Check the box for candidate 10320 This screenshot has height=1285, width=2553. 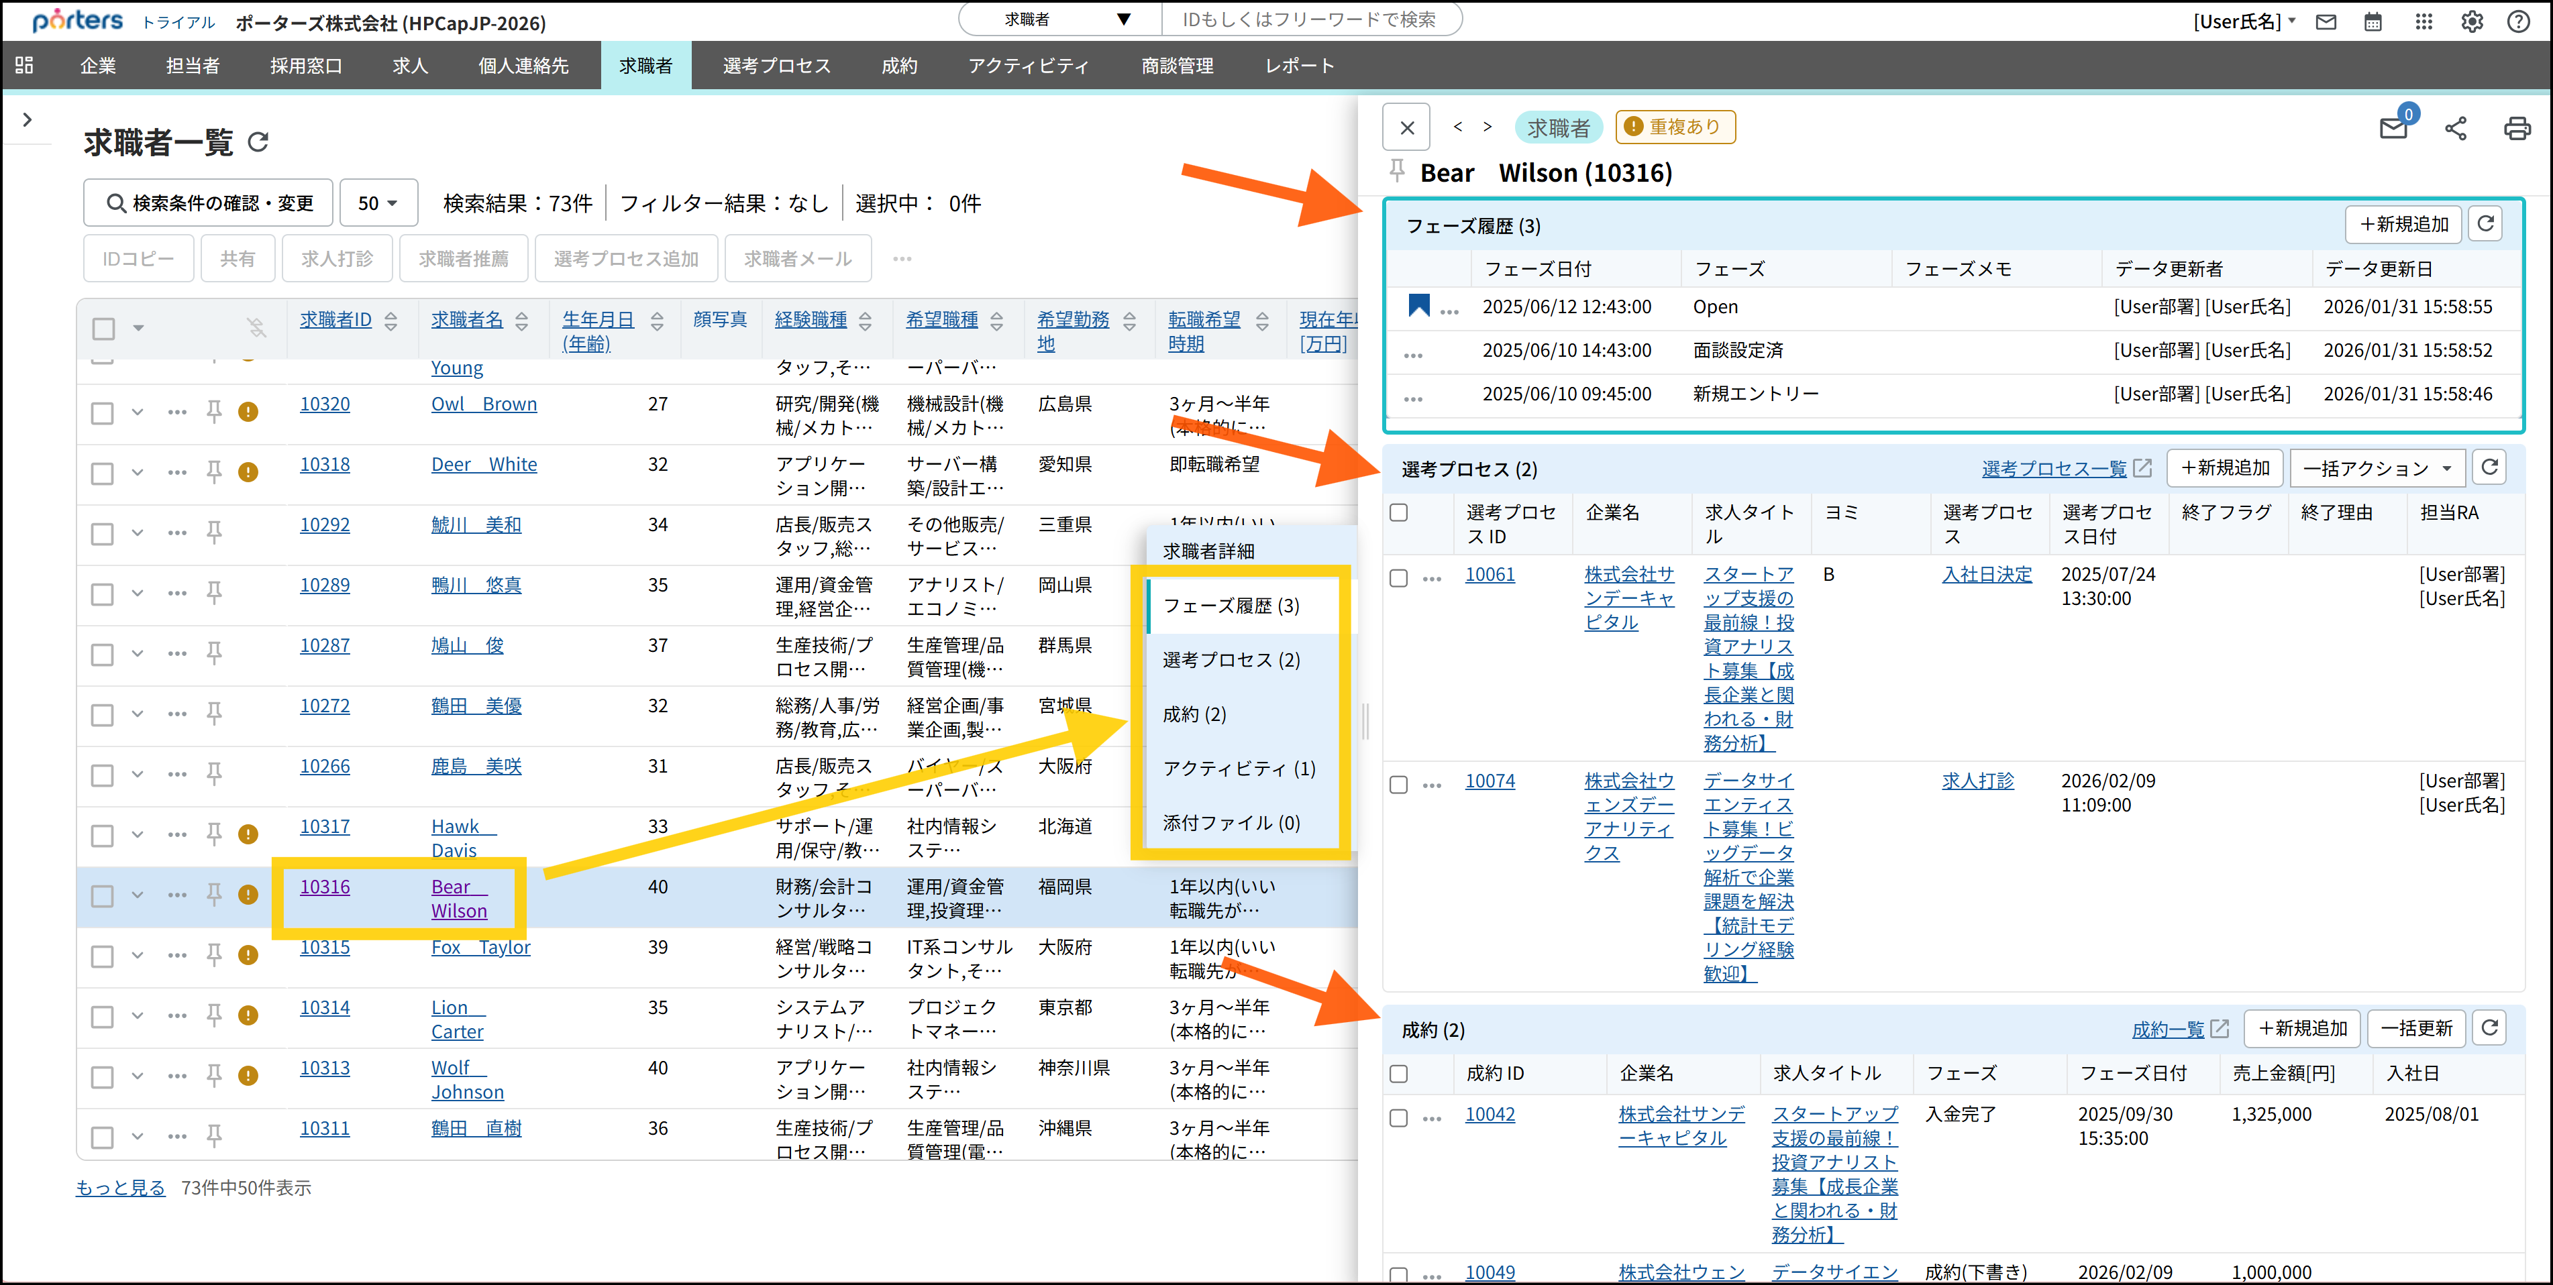click(x=102, y=412)
